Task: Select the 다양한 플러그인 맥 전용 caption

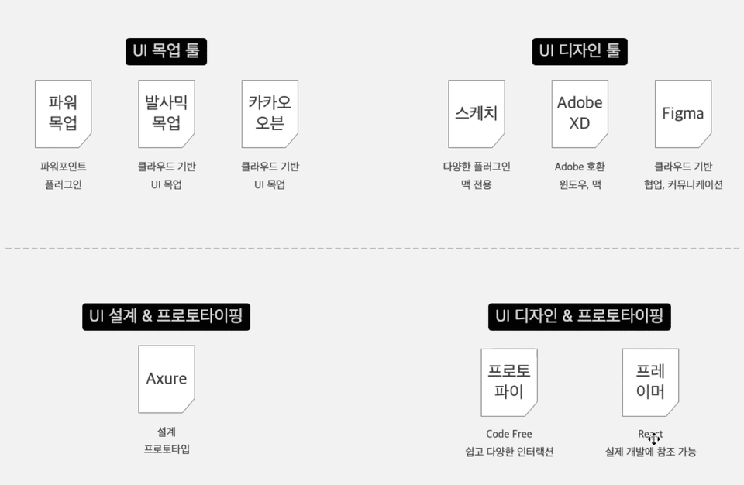Action: click(477, 175)
